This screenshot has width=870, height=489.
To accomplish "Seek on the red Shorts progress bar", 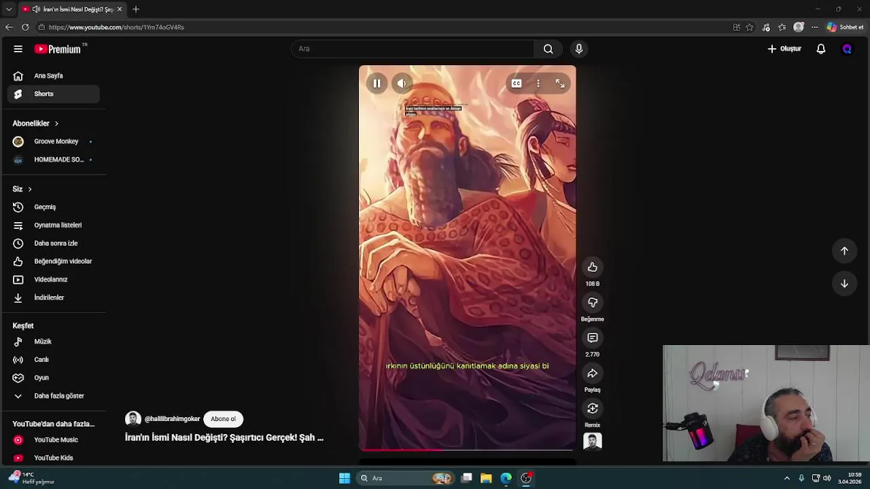I will [x=467, y=450].
